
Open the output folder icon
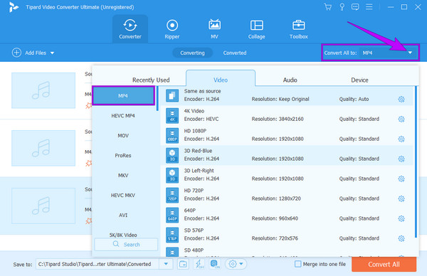point(183,264)
